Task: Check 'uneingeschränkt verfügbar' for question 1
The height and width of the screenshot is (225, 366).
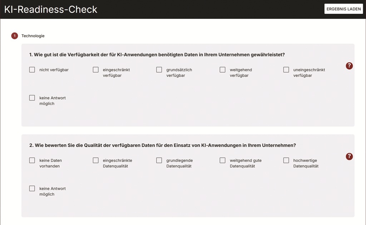Action: point(286,70)
